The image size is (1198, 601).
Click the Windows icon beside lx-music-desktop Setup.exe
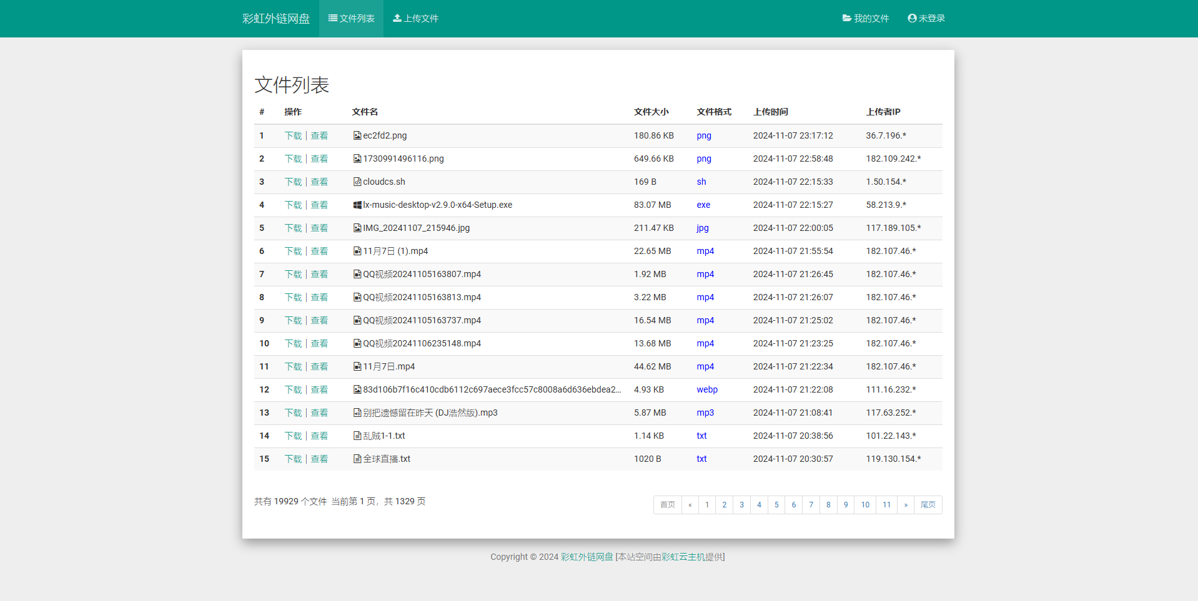[x=357, y=205]
